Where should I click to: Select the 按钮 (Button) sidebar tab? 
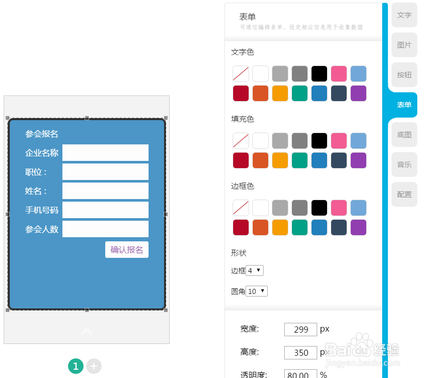pos(404,75)
